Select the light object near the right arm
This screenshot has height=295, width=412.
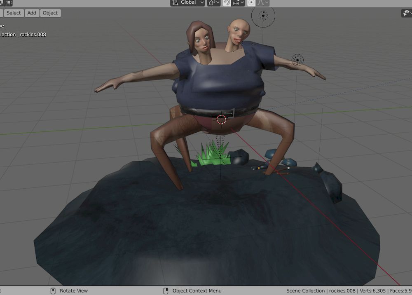point(297,60)
